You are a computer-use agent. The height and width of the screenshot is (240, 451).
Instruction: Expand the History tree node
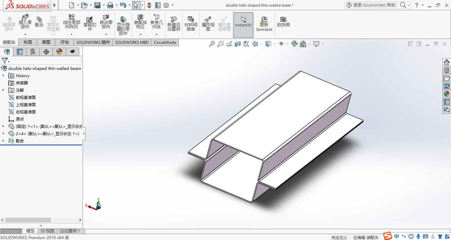pyautogui.click(x=3, y=75)
